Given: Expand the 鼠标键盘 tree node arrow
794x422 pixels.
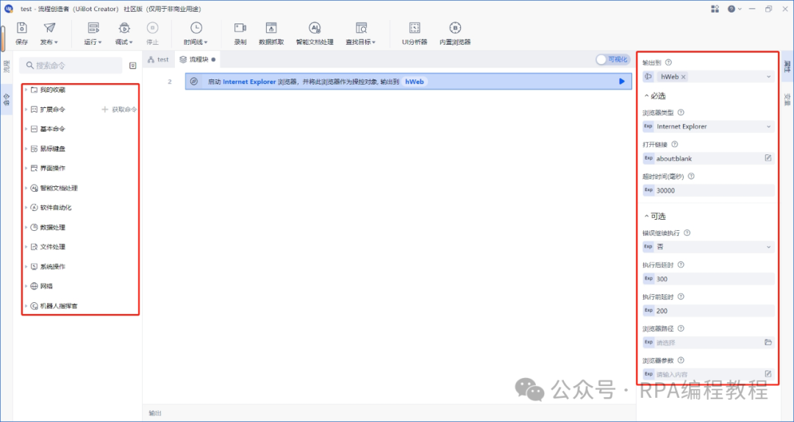Looking at the screenshot, I should click(x=26, y=149).
